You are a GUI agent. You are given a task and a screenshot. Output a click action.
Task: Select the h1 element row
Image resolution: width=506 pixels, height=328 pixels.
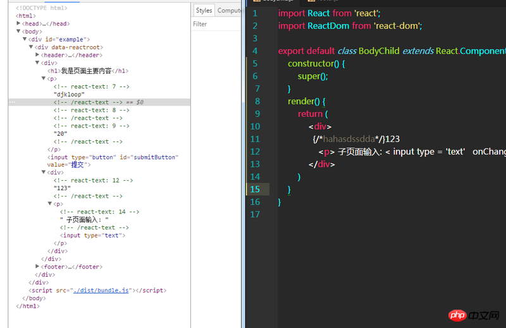pos(88,71)
